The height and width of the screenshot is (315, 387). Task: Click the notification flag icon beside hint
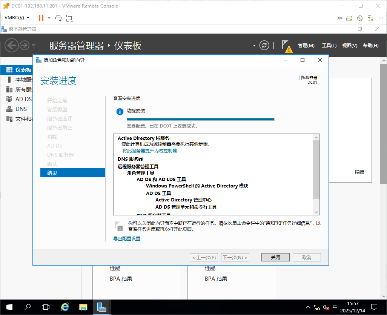118,226
